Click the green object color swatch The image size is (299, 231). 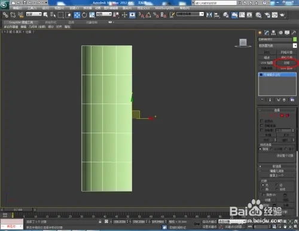295,39
